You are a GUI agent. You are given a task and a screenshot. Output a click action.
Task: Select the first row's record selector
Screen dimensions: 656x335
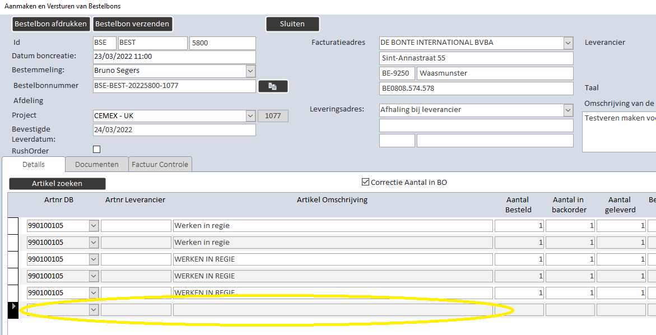coord(13,226)
